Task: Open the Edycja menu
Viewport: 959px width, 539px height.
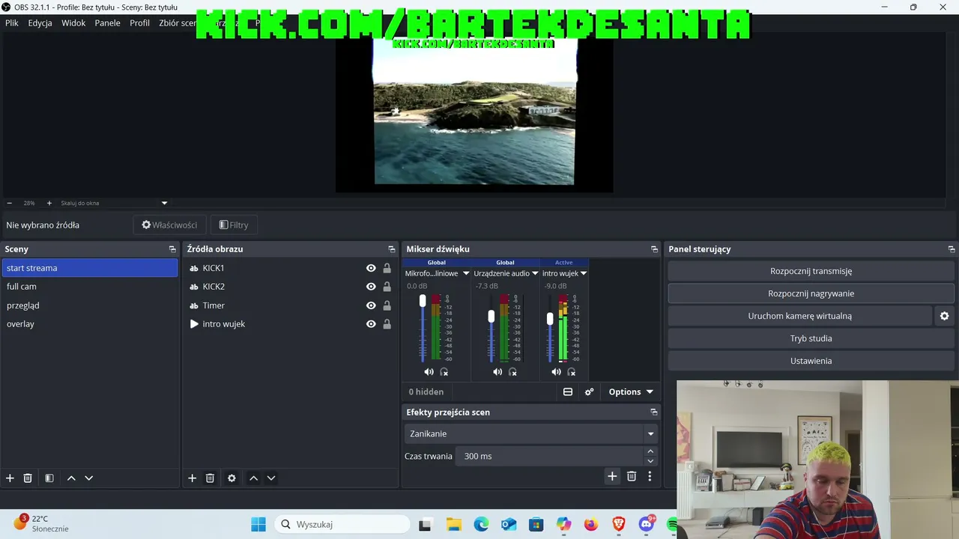Action: click(x=40, y=23)
